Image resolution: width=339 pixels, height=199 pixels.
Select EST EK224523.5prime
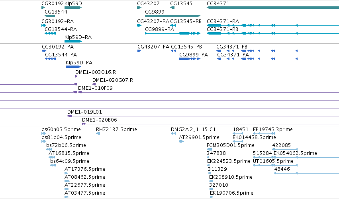[208, 165]
